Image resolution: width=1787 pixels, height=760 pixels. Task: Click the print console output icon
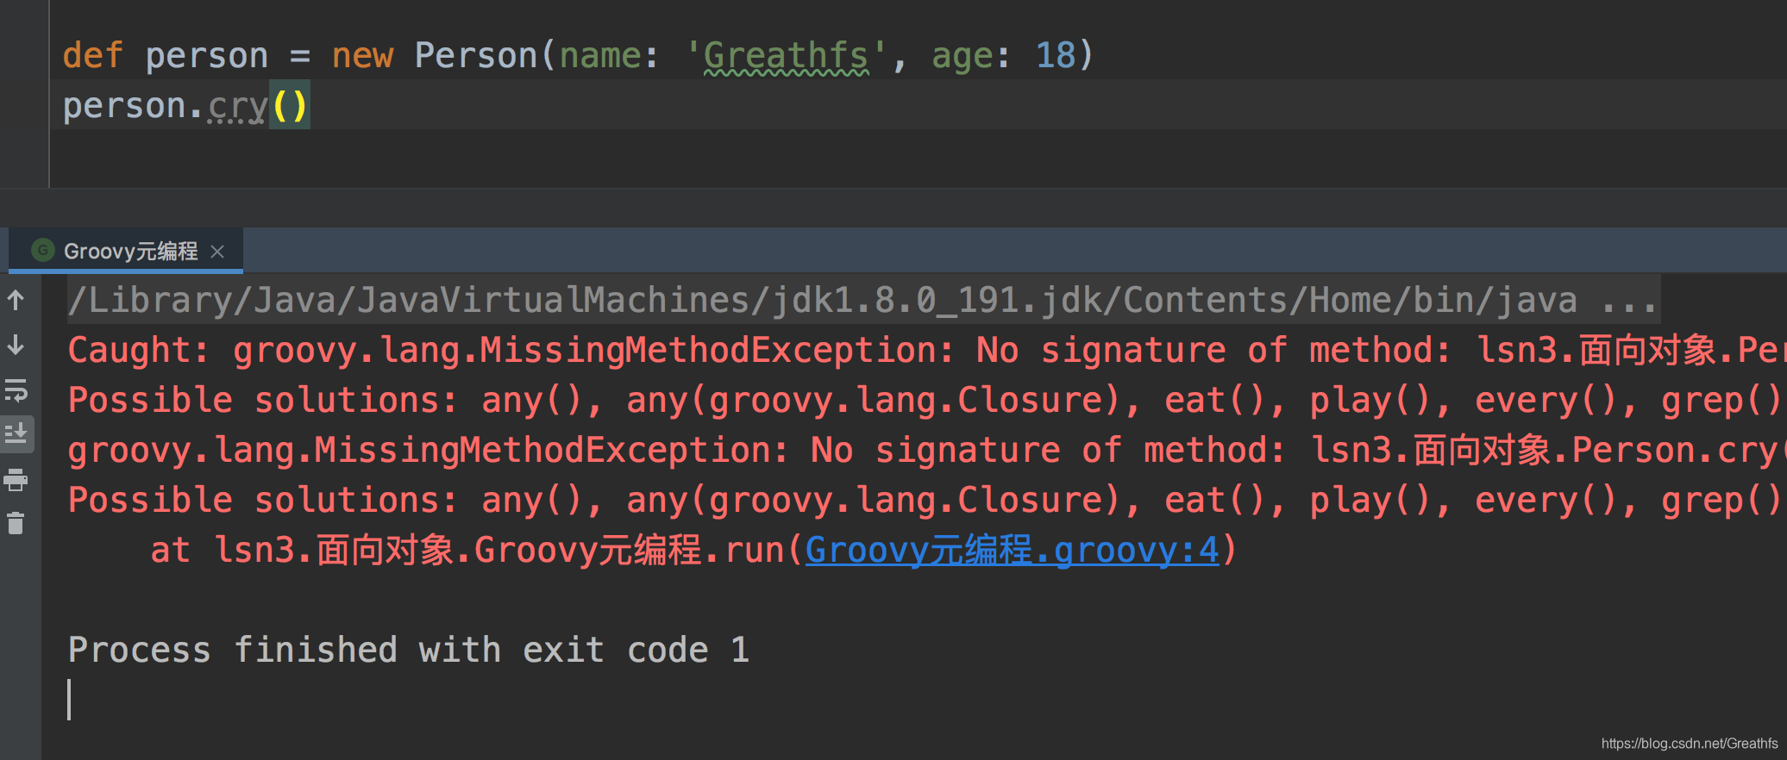(x=16, y=479)
